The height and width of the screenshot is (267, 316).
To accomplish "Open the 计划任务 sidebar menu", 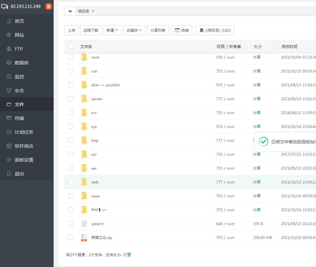I will 24,132.
